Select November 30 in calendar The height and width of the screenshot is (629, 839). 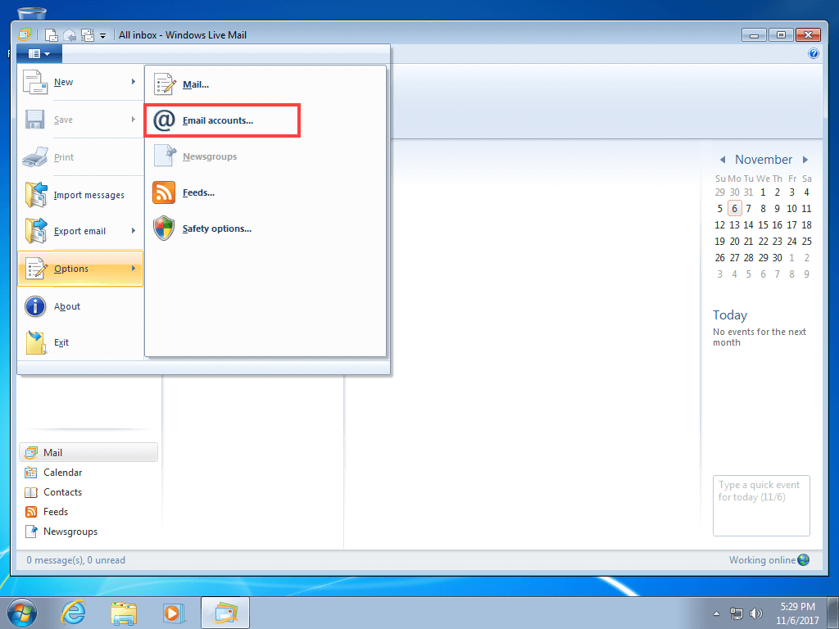[777, 258]
